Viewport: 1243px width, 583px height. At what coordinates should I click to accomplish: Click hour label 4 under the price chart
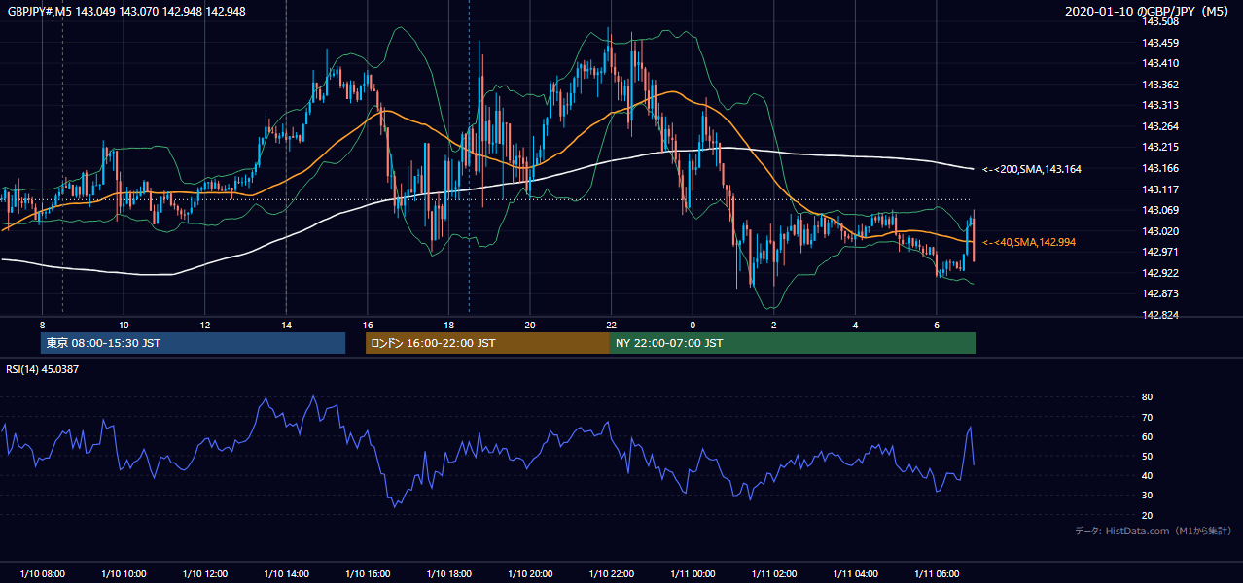coord(854,325)
